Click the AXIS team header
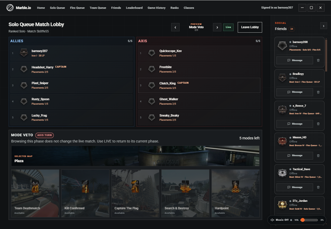Screen dimensions: 331x229 pos(143,41)
